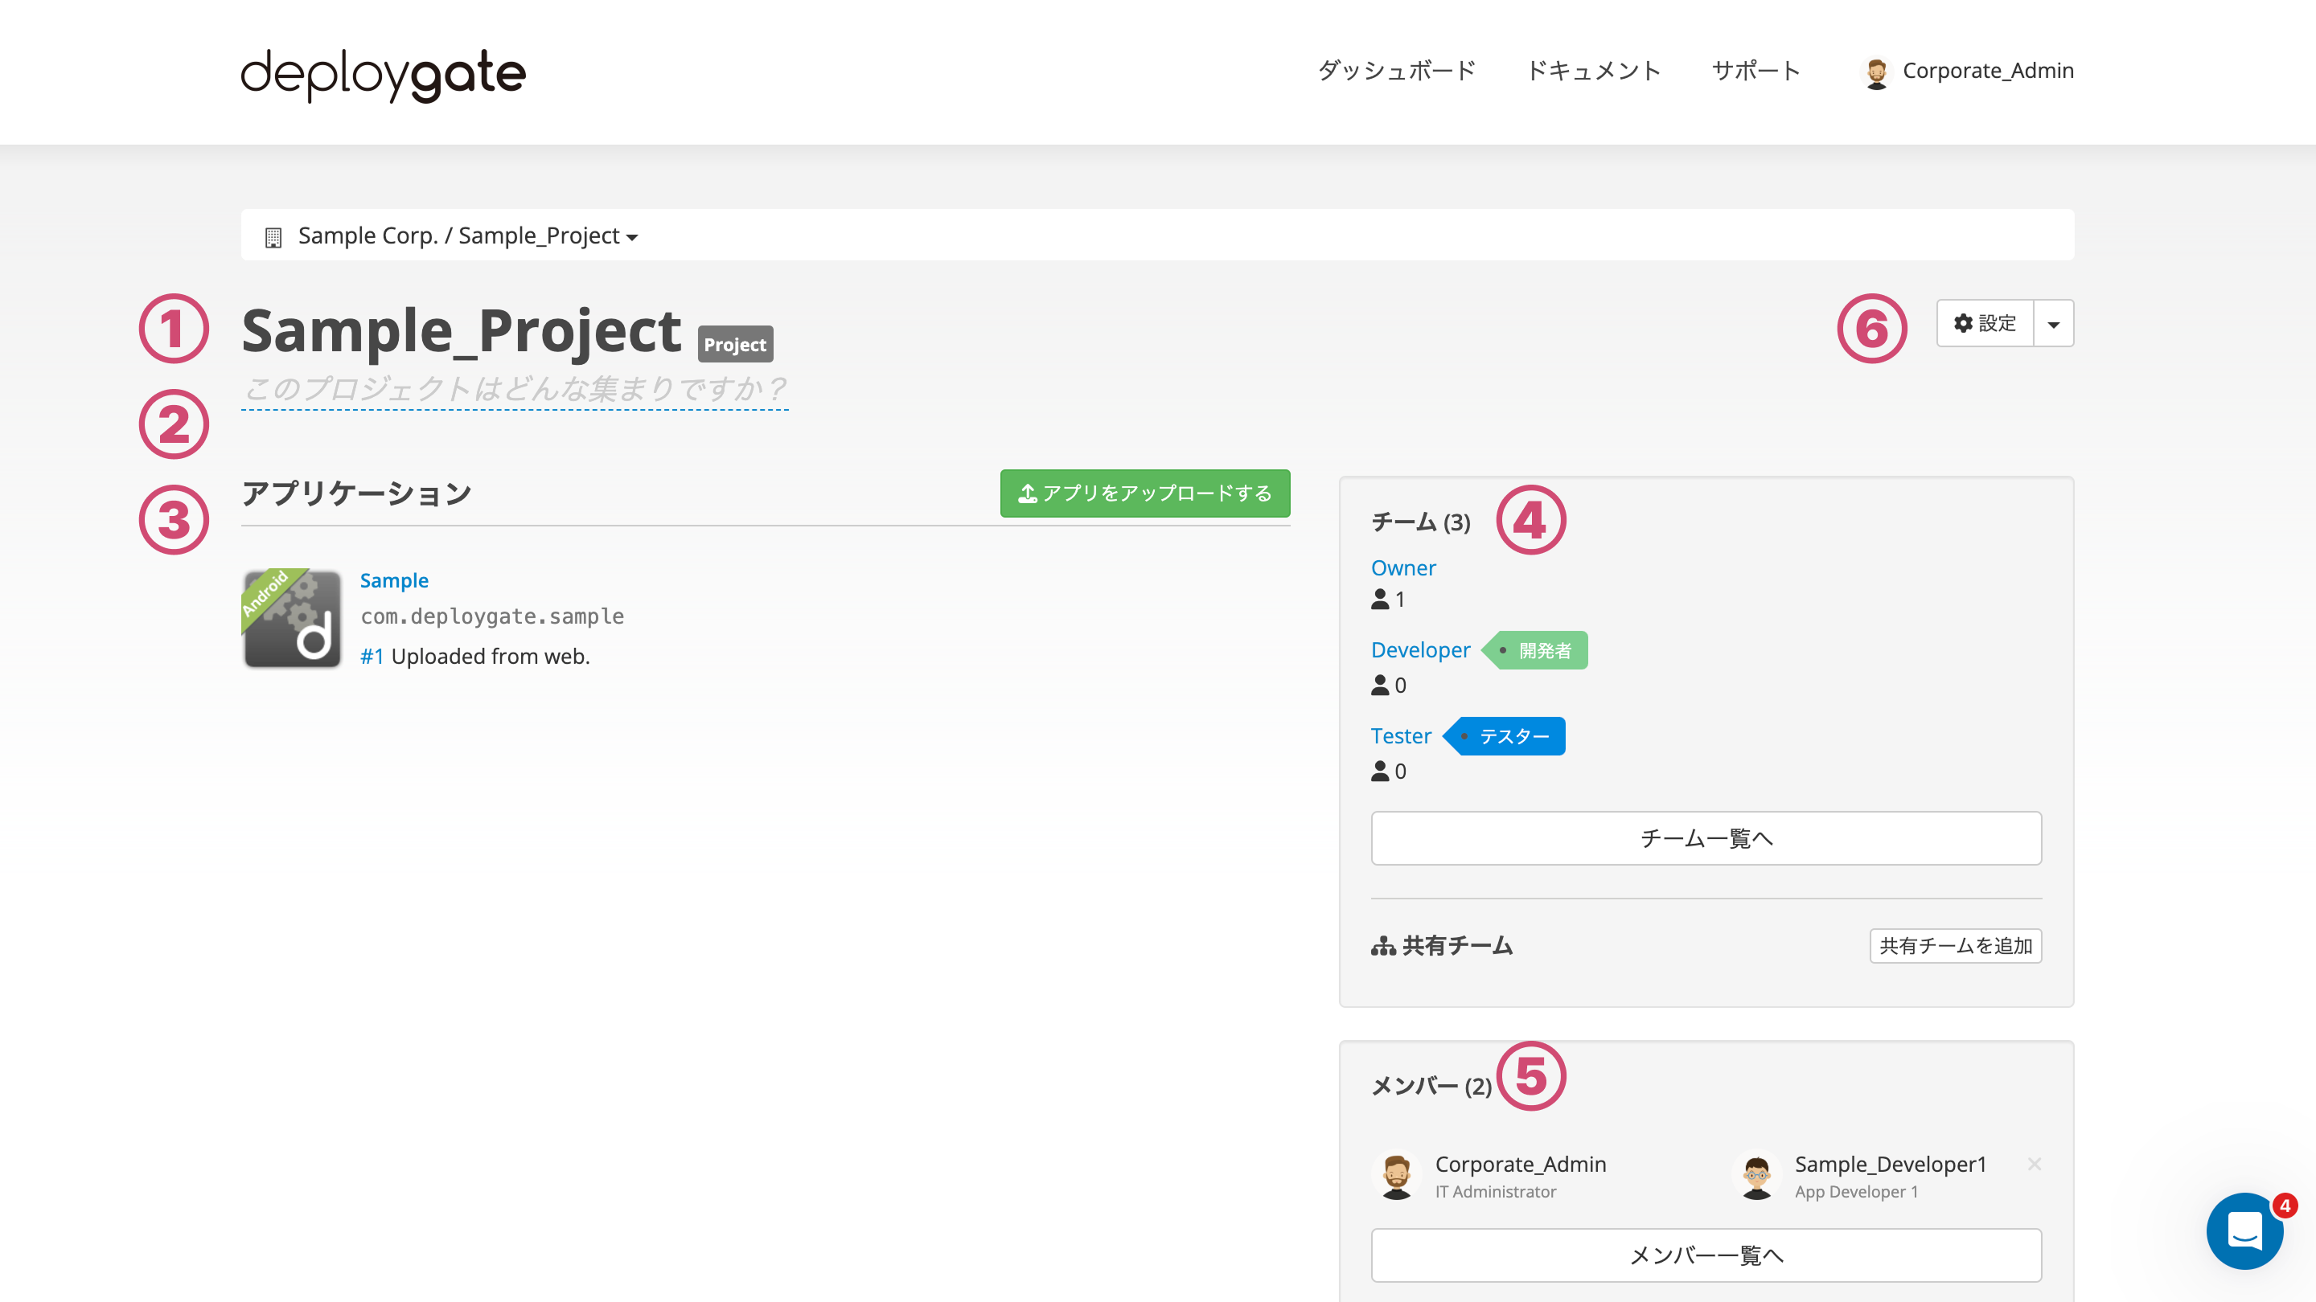
Task: Click the DeployGate logo
Action: [x=383, y=74]
